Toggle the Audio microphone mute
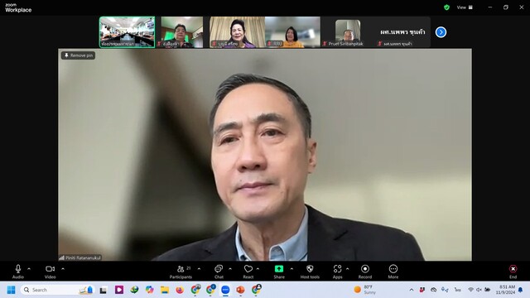 point(18,272)
